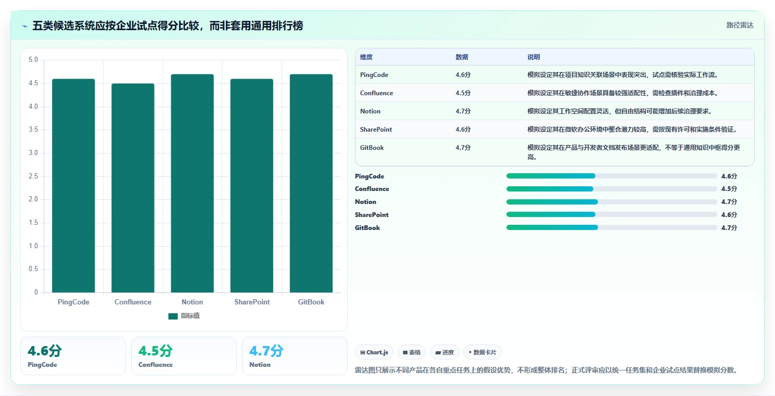This screenshot has width=775, height=396.
Task: Select the 进度 tag chip
Action: click(444, 352)
